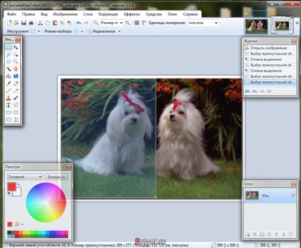Toggle the pixel grid icon
301x248 pixels.
(x=137, y=23)
